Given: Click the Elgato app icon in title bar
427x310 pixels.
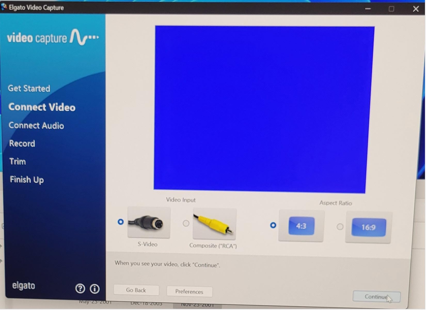Looking at the screenshot, I should point(4,7).
